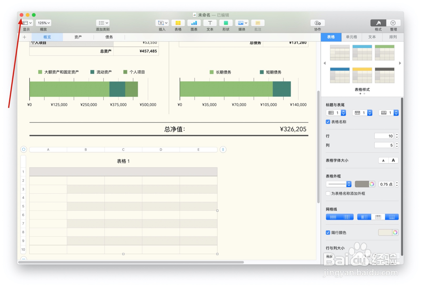
Task: Toggle horizontal gridlines in body rows
Action: coord(333,217)
